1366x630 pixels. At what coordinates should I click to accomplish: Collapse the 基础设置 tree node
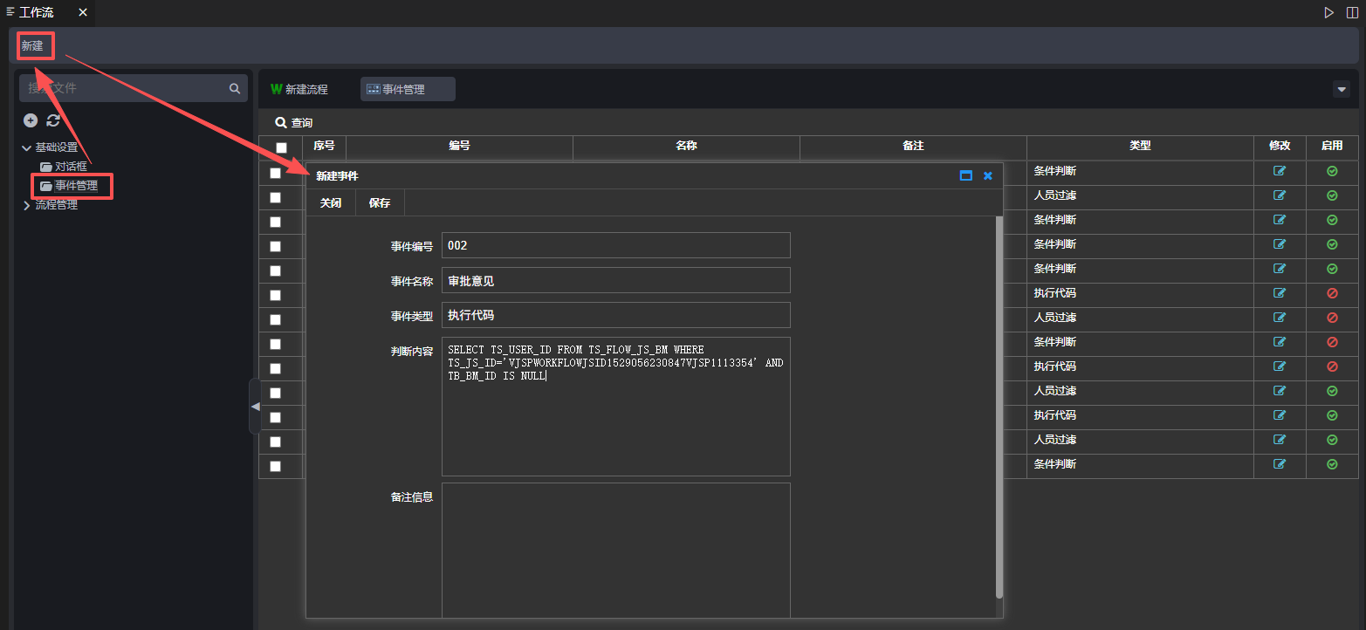tap(27, 147)
